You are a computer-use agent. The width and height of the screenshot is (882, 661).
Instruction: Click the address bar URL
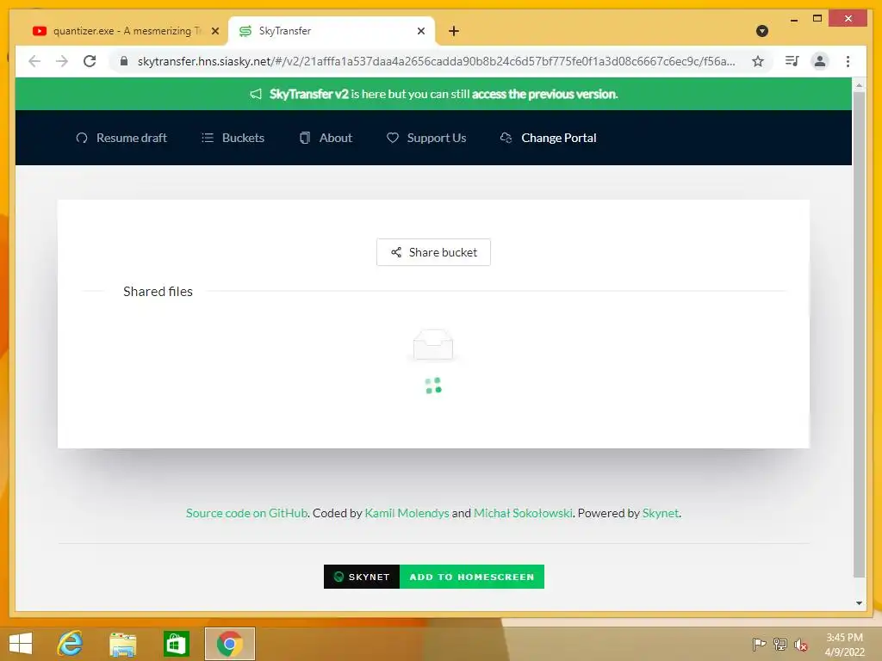(x=436, y=61)
